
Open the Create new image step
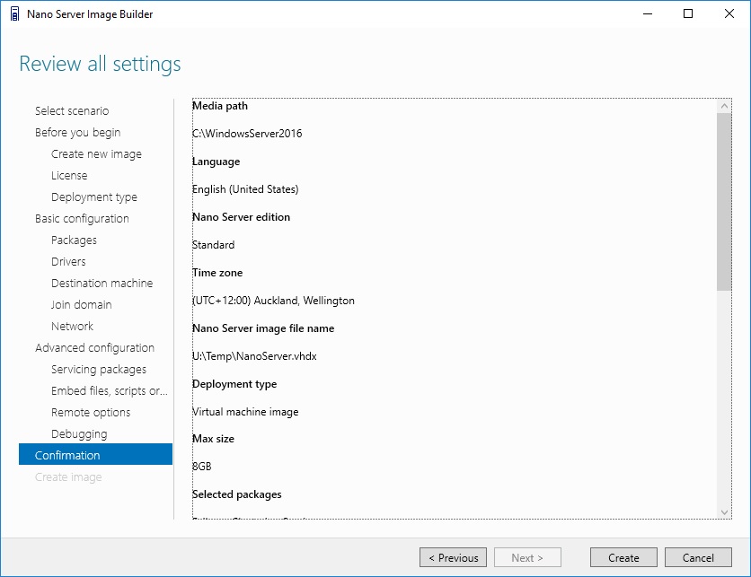[x=96, y=154]
